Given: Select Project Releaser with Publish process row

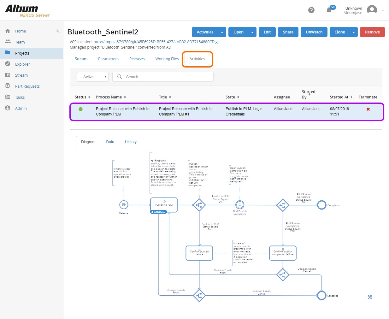Looking at the screenshot, I should tap(227, 112).
